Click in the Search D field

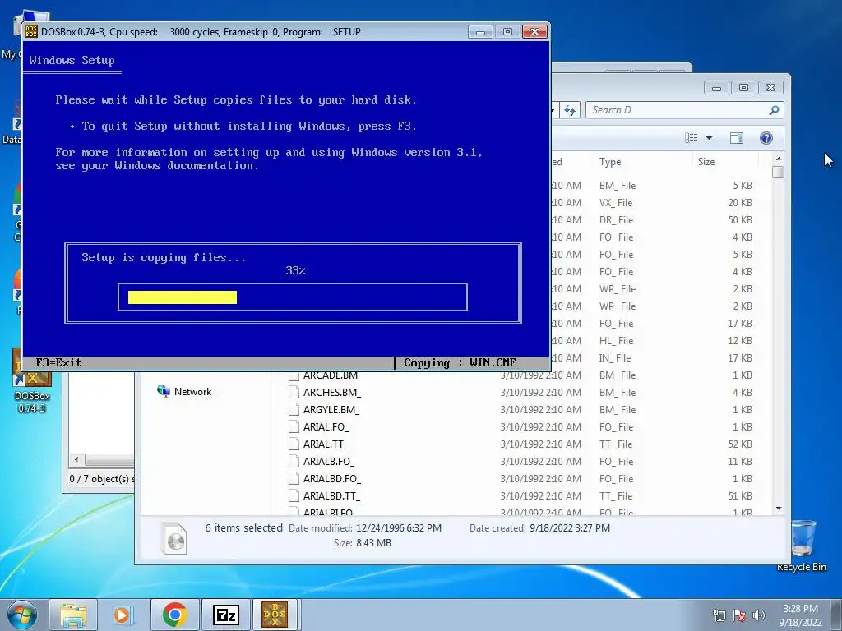click(684, 110)
